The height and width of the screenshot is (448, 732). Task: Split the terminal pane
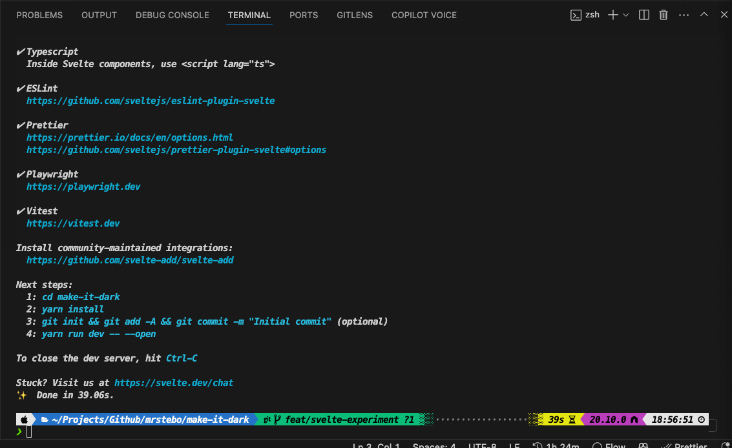click(x=643, y=15)
